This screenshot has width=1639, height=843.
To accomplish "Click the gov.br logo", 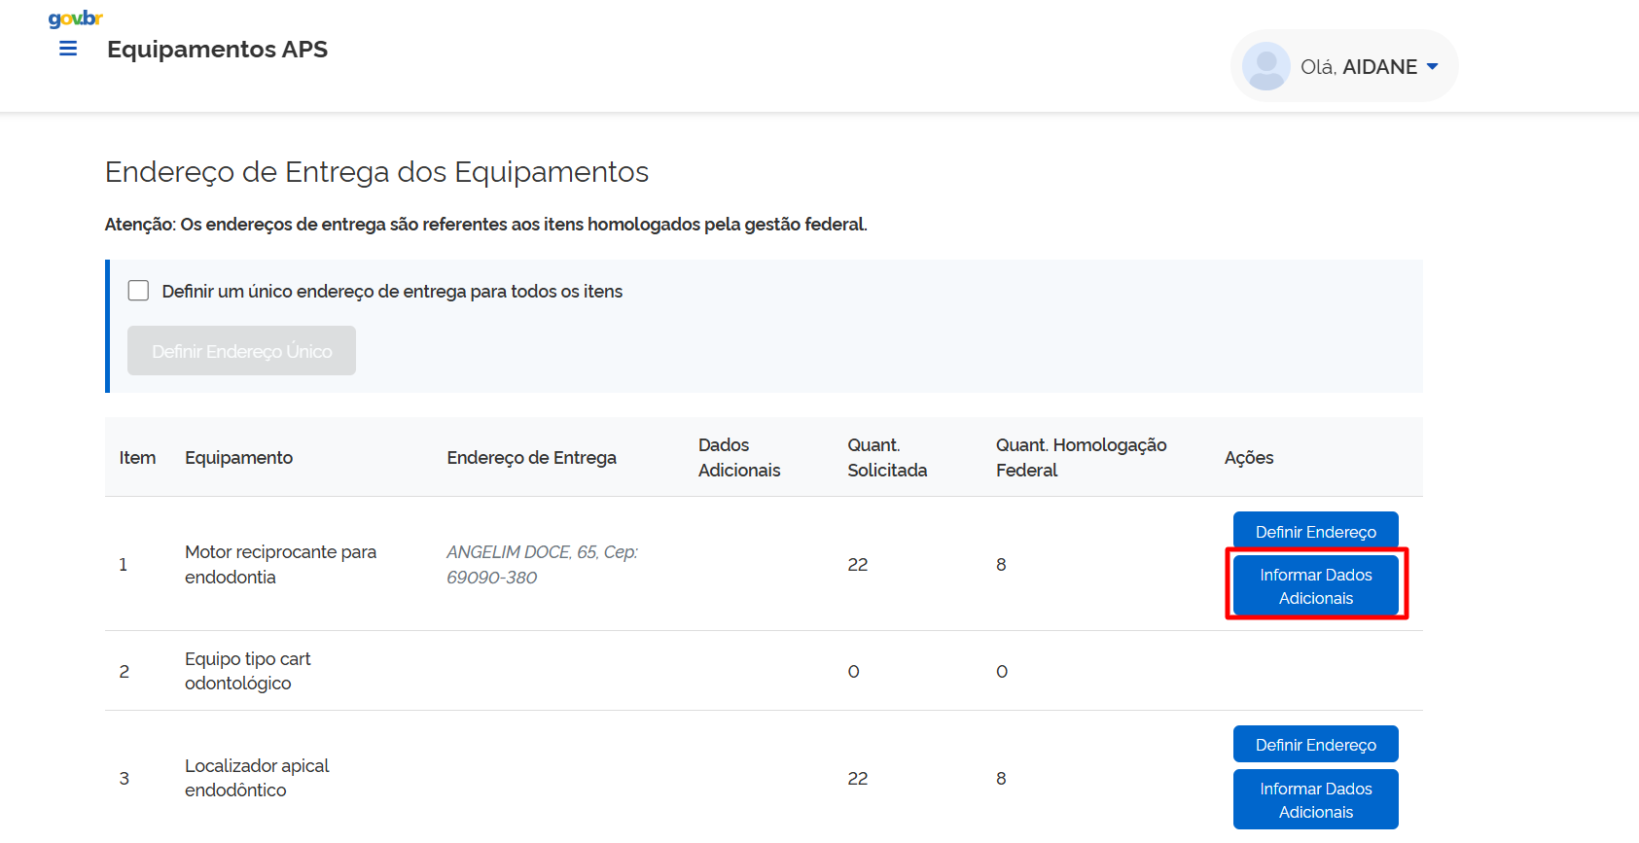I will point(75,18).
